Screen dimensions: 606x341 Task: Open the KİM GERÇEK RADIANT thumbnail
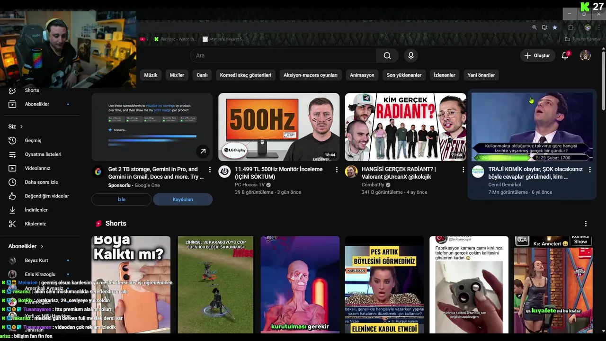coord(406,127)
